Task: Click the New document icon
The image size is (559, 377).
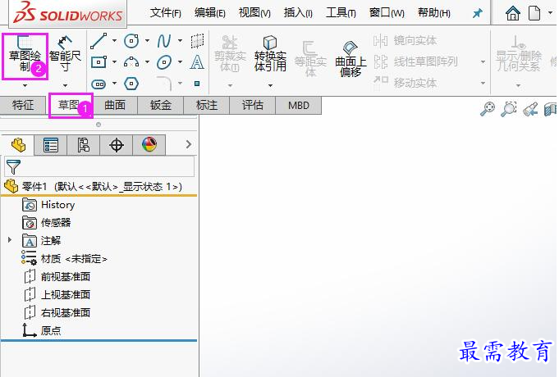Action: (x=534, y=14)
